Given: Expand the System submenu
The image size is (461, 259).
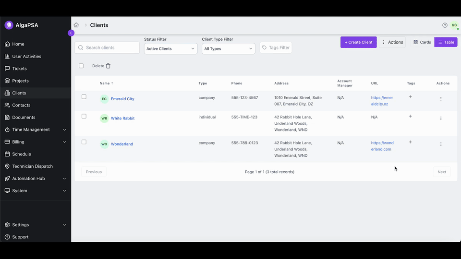Looking at the screenshot, I should click(64, 191).
